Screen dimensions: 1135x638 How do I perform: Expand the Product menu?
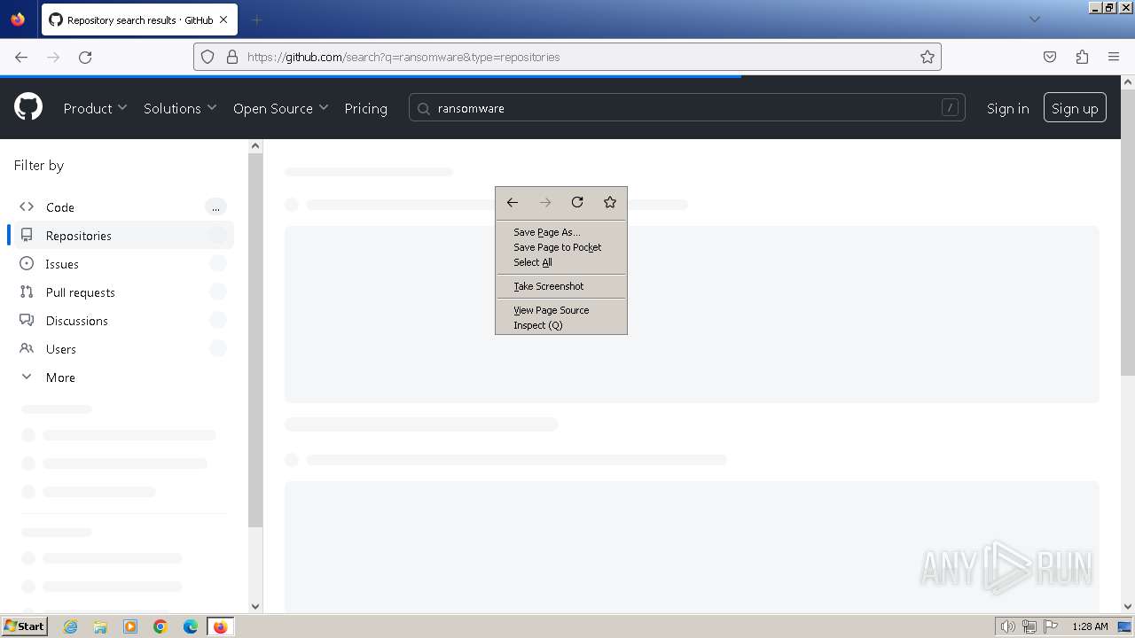pyautogui.click(x=95, y=108)
